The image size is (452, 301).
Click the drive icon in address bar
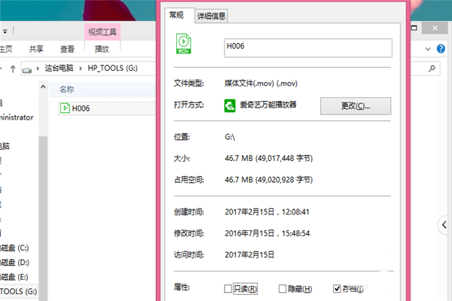[27, 70]
